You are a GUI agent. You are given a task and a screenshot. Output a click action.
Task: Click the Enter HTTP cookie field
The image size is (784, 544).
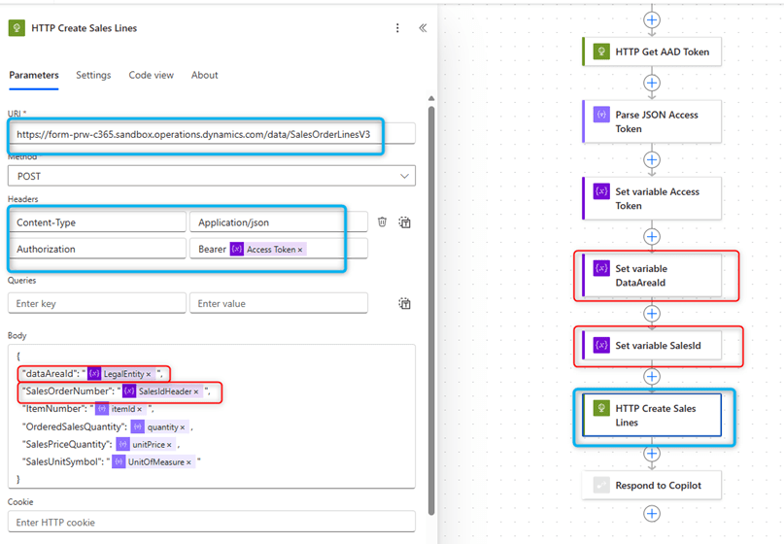211,523
